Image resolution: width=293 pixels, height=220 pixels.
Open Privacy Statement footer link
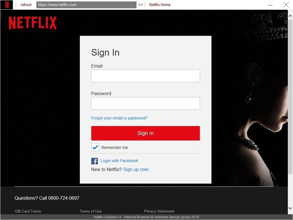(159, 211)
